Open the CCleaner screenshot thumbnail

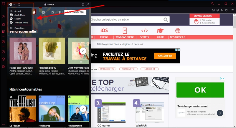[x=112, y=112]
